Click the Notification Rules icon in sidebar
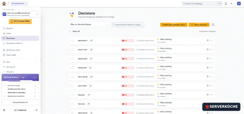Screen dimensions: 244x114 (4, 50)
